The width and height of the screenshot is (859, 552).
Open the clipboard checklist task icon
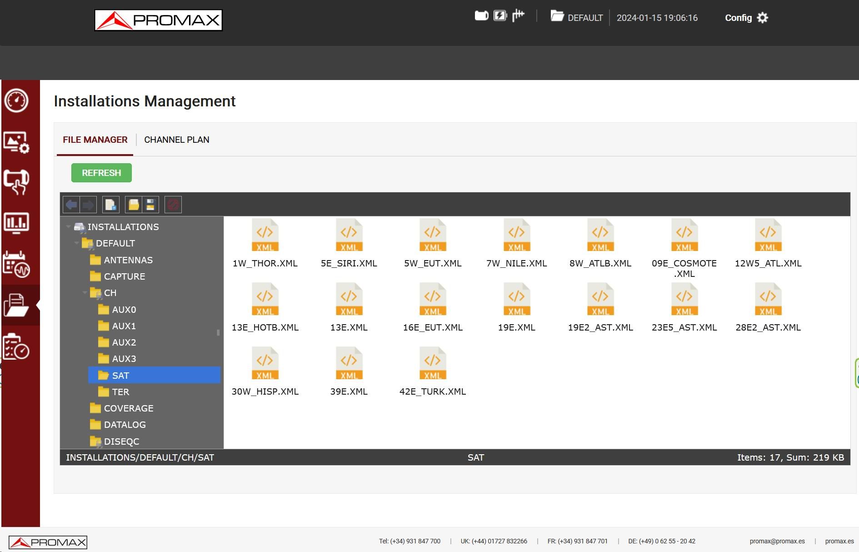coord(17,347)
